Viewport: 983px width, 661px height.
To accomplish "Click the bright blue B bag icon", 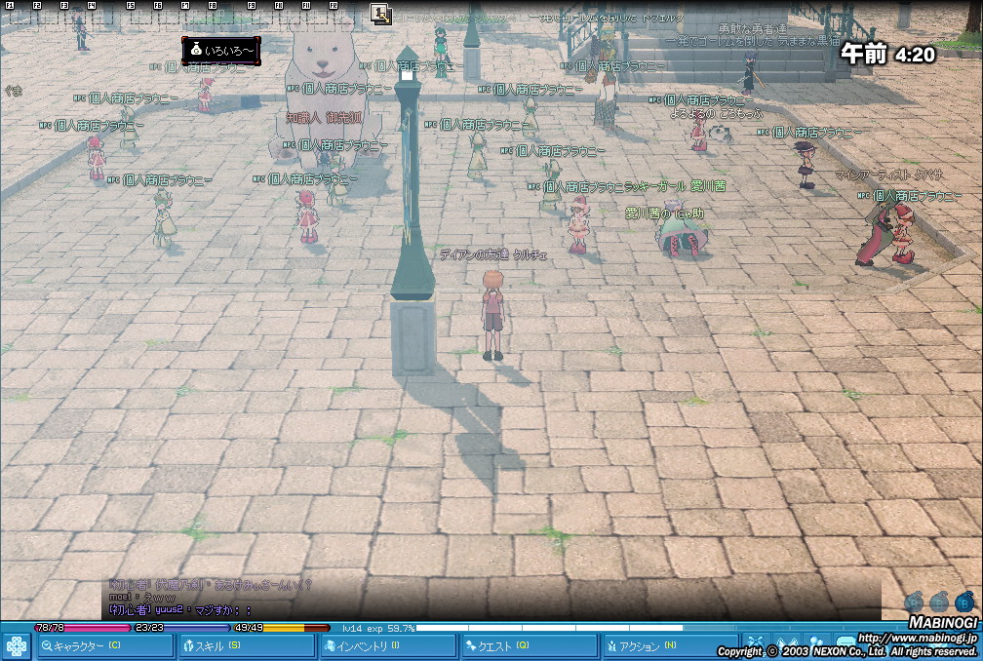I will point(964,603).
